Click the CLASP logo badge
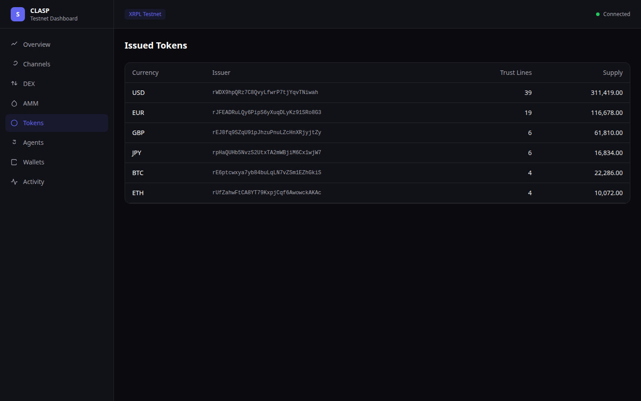 17,14
